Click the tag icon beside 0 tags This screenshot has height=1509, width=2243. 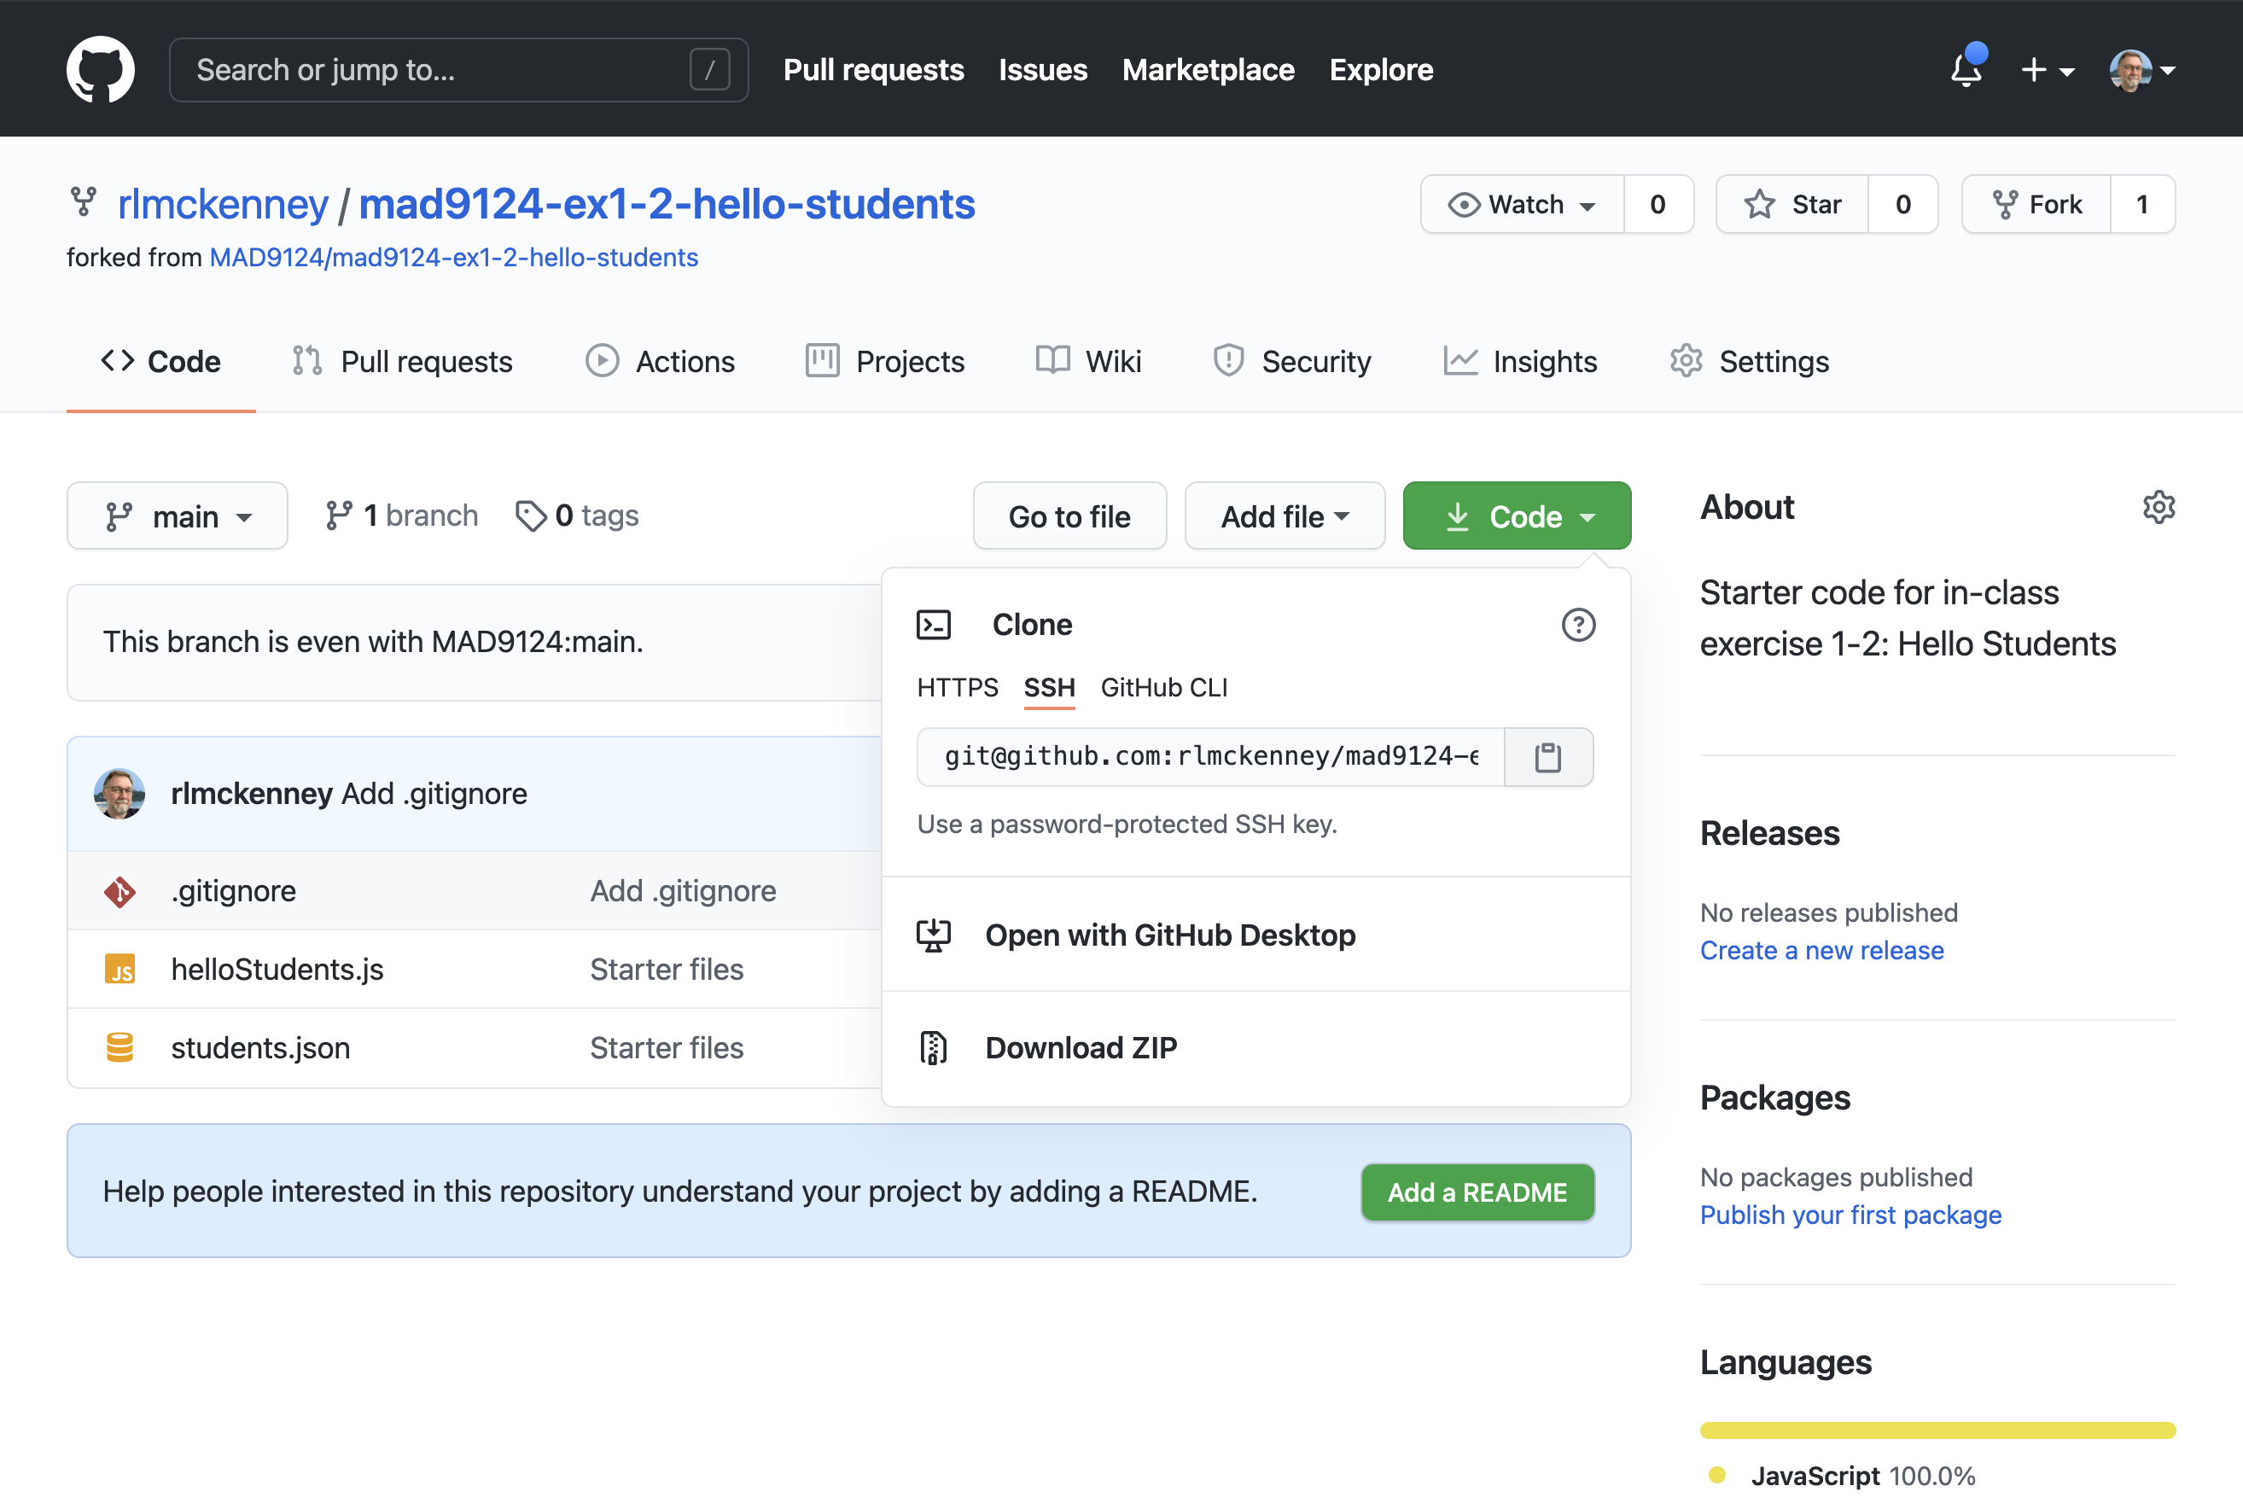tap(530, 516)
